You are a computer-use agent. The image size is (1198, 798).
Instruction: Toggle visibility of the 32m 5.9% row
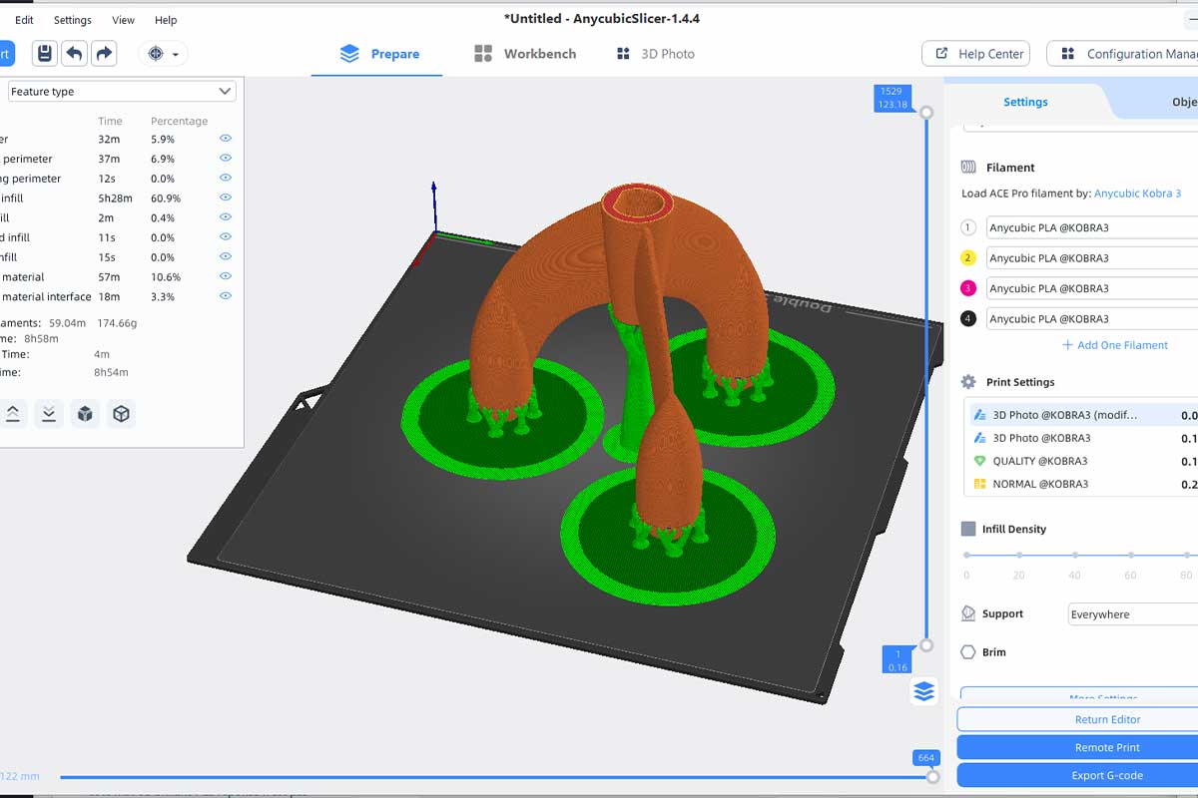click(226, 139)
